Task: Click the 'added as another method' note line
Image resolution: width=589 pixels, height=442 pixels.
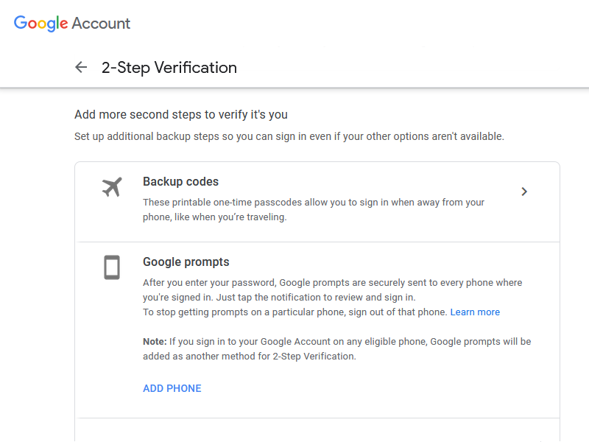Action: click(x=249, y=357)
